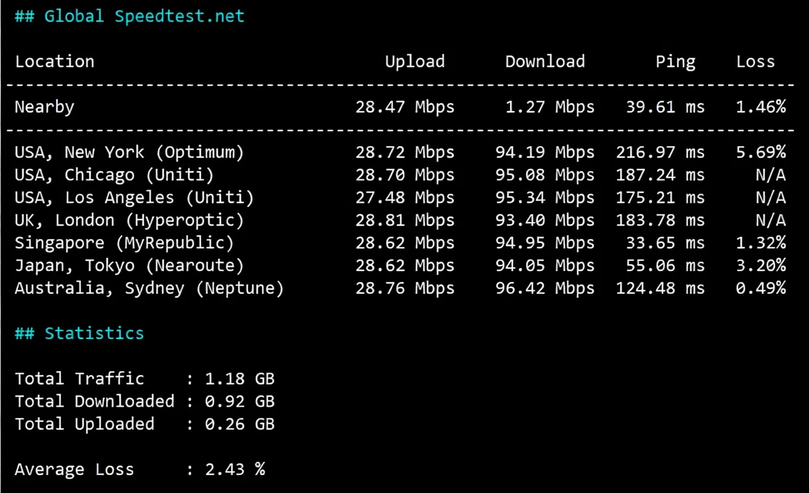Viewport: 809px width, 493px height.
Task: Click the Total Traffic 1.18 GB value
Action: click(239, 378)
